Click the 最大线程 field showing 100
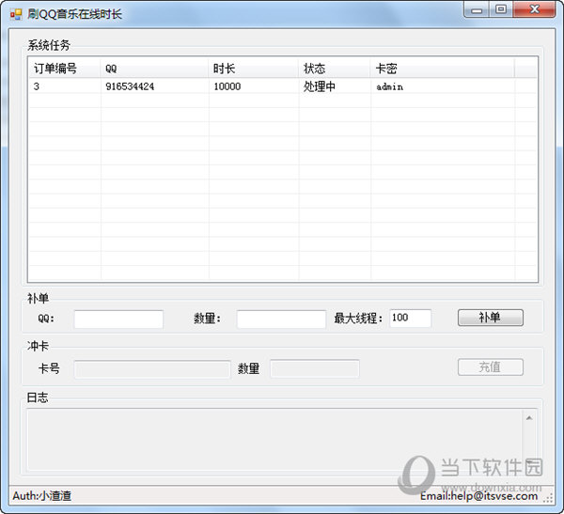This screenshot has height=514, width=564. 411,318
